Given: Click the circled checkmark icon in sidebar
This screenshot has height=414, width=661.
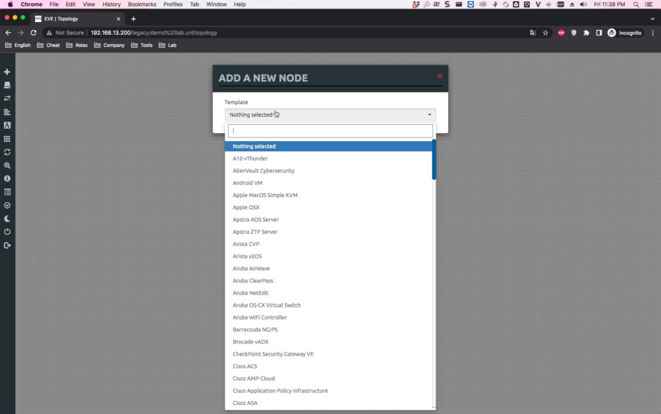Looking at the screenshot, I should click(x=7, y=205).
